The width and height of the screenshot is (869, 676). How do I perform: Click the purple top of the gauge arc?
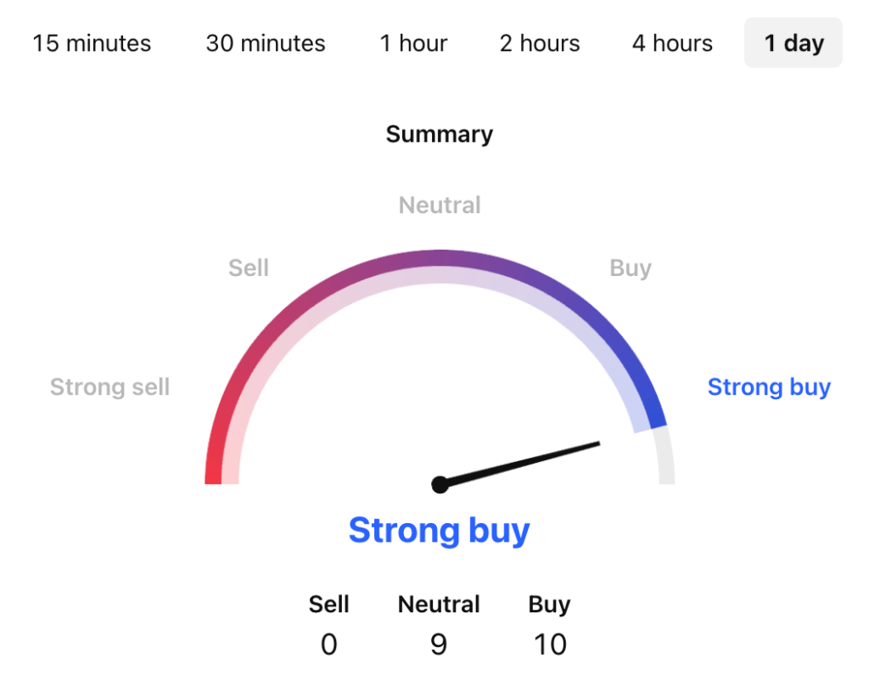tap(439, 255)
